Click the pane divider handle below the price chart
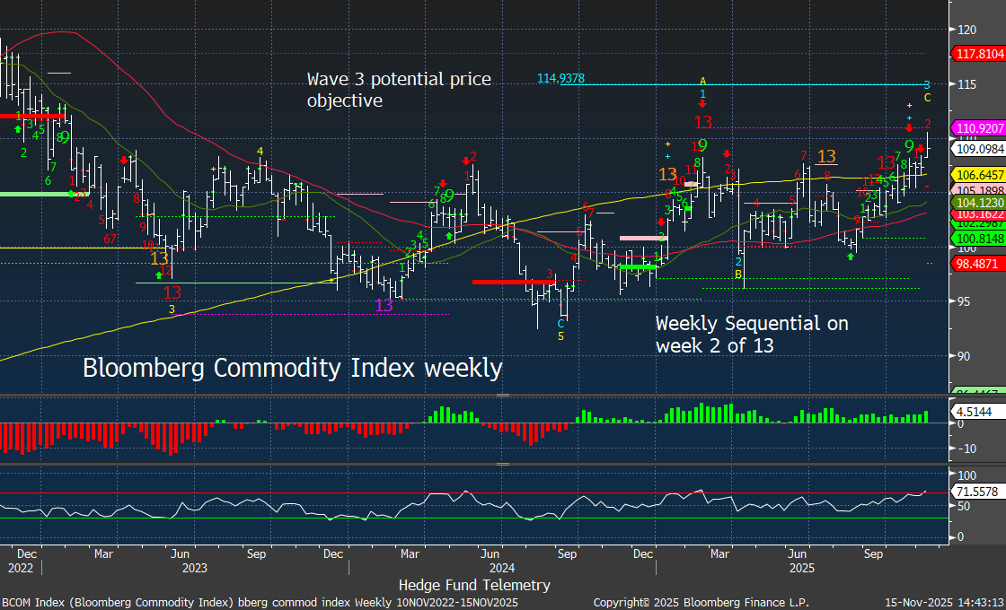Screen dimensions: 1006x610 coord(503,395)
